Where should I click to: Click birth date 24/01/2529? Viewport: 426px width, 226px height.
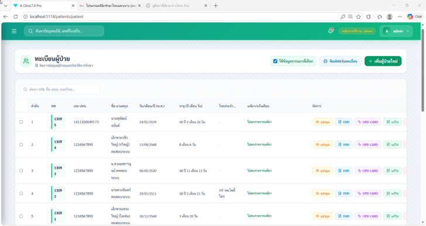(x=148, y=122)
